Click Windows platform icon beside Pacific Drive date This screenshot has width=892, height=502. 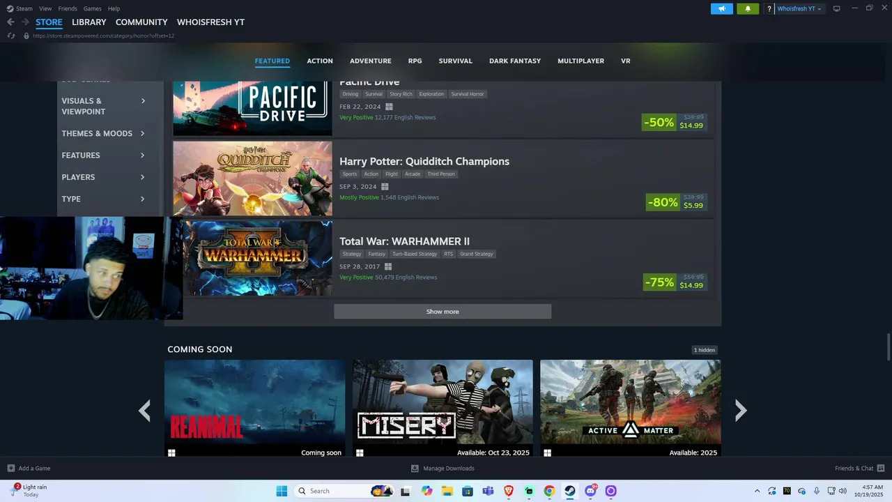(x=389, y=107)
